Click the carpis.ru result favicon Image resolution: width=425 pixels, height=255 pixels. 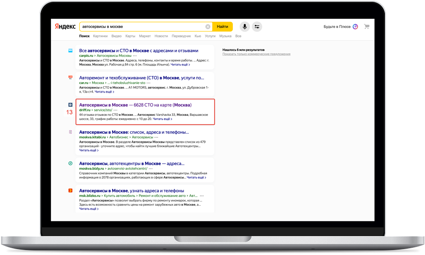(70, 50)
